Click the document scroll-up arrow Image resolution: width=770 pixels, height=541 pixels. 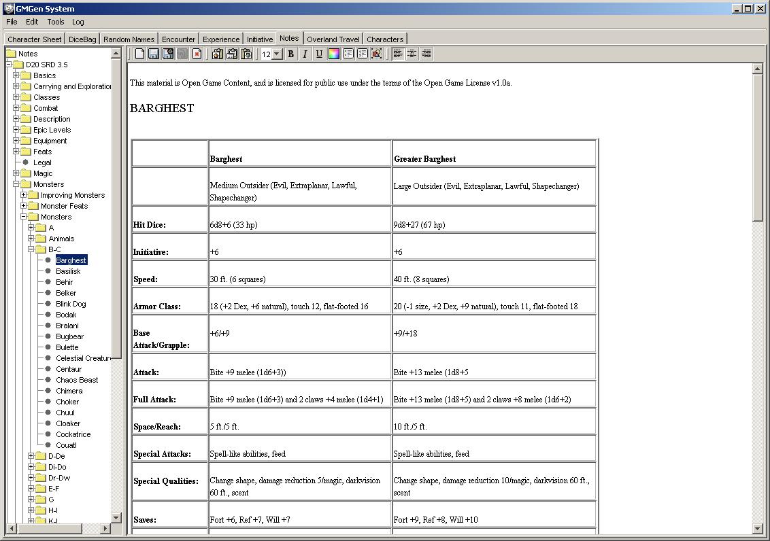pos(757,69)
